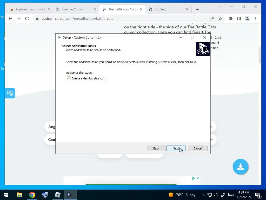Open Chrome extensions puzzle icon
The width and height of the screenshot is (266, 200).
[231, 18]
